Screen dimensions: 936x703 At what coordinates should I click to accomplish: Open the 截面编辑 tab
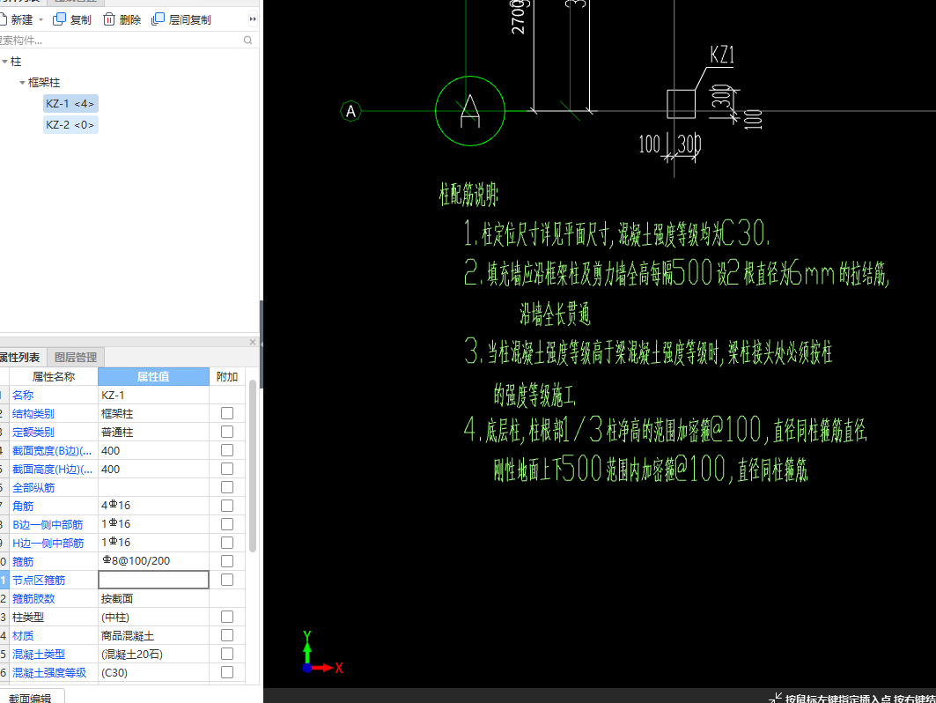tap(30, 698)
